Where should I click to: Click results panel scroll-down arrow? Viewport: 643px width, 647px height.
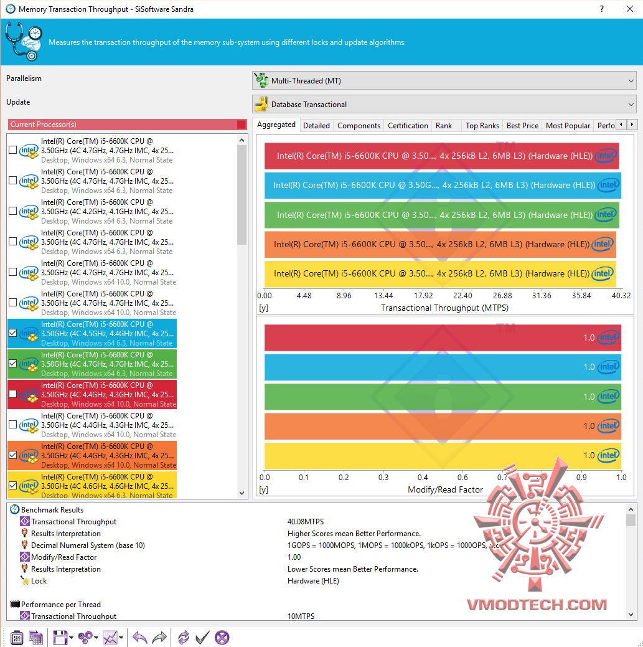(x=631, y=614)
